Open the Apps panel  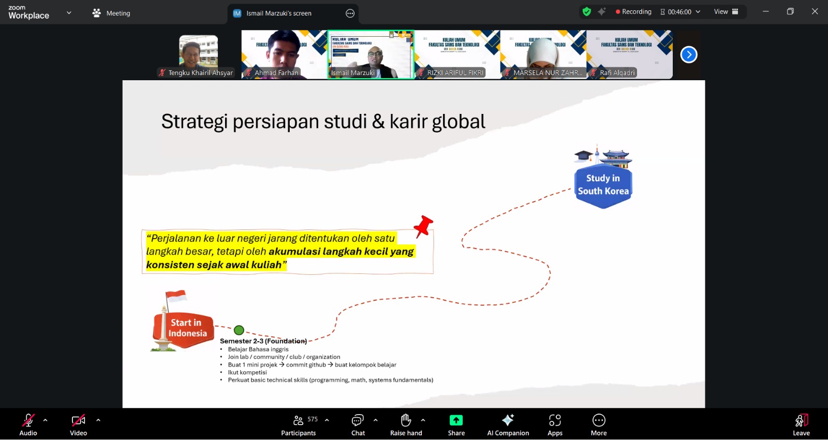pos(555,424)
